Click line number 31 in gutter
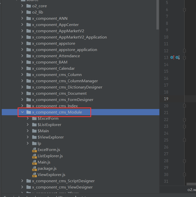 pyautogui.click(x=166, y=181)
